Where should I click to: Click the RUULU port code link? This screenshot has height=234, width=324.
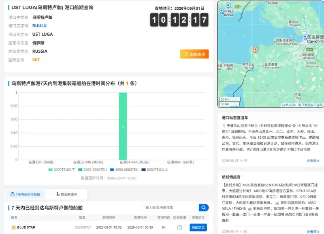39,26
